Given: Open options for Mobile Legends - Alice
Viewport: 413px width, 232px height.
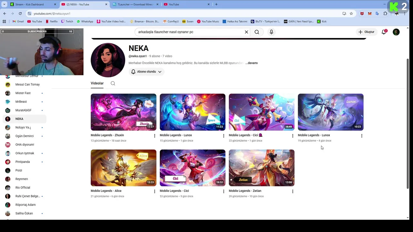Looking at the screenshot, I should point(155,191).
